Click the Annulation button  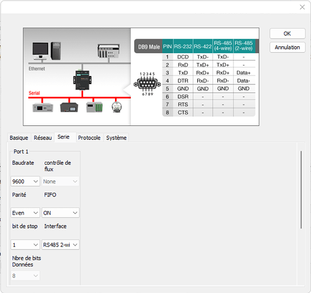click(287, 47)
